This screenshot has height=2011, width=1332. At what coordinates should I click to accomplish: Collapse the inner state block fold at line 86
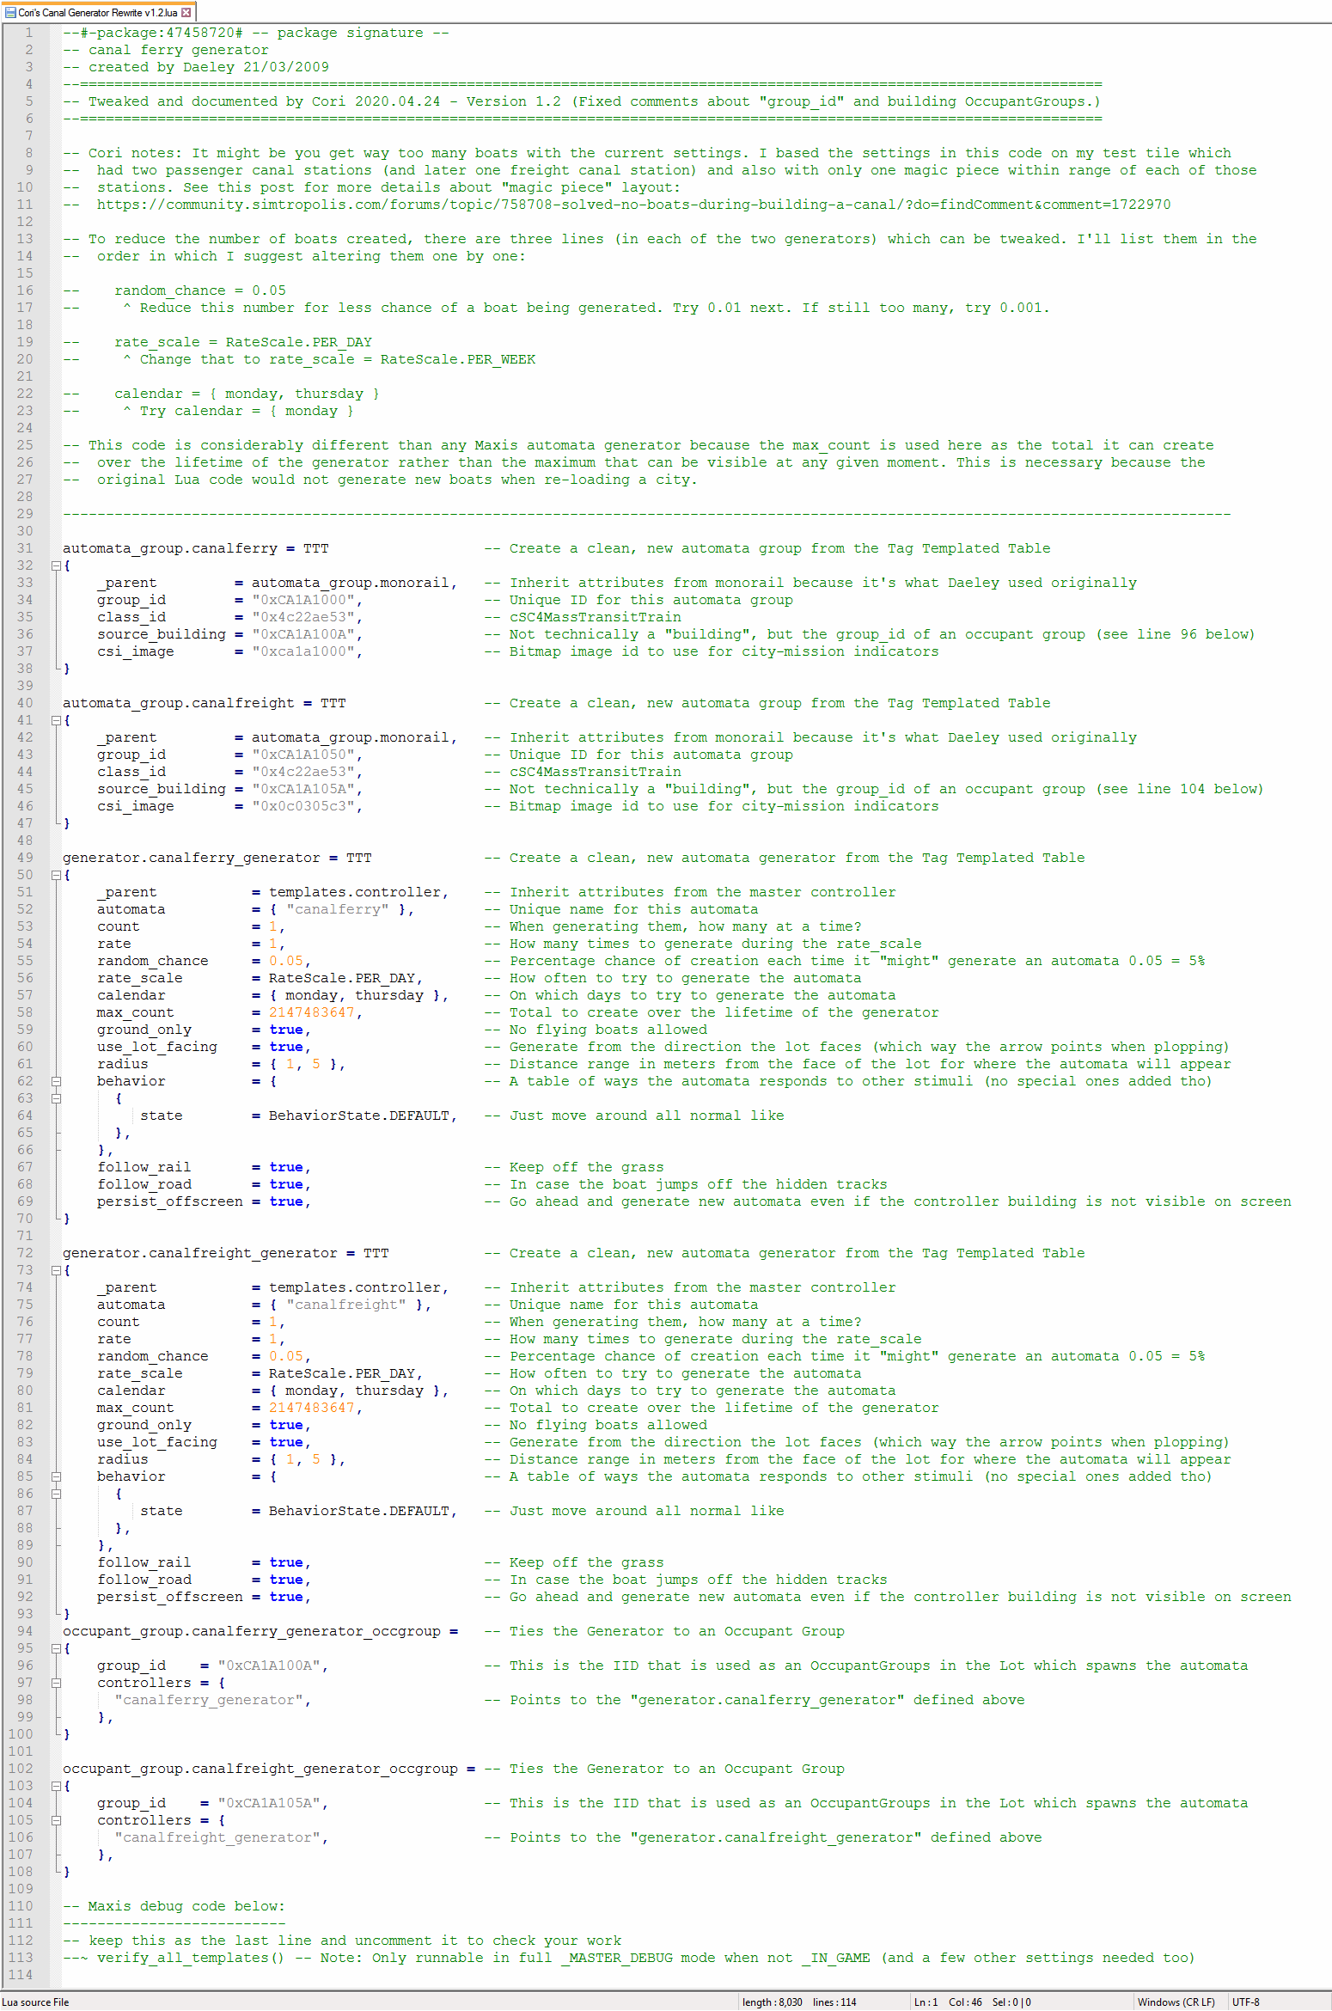tap(56, 1494)
